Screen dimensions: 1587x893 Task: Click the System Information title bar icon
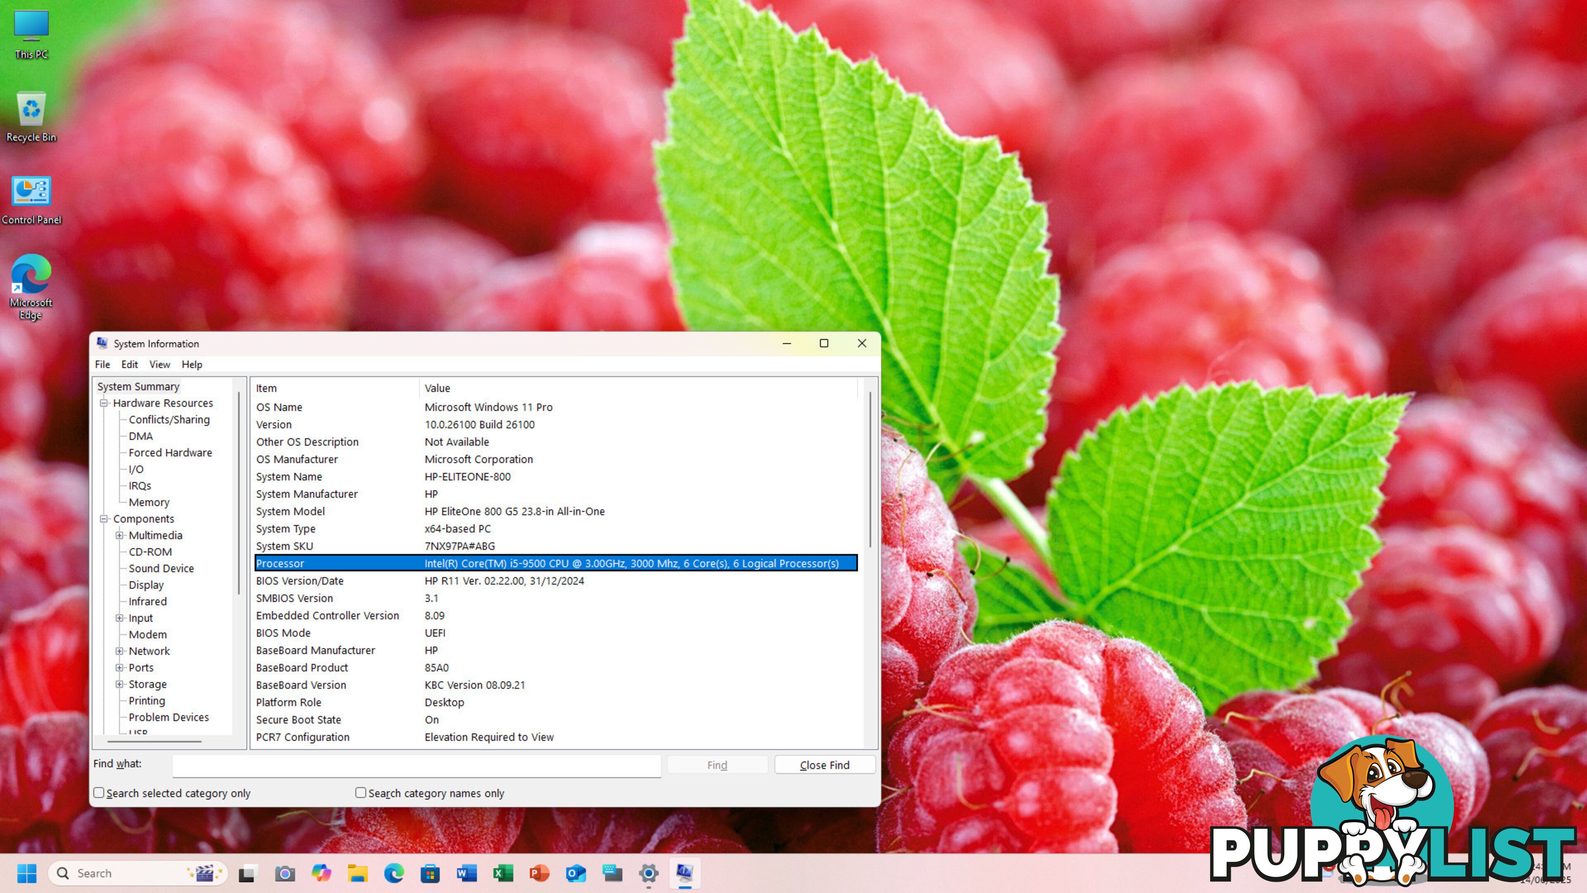(x=102, y=343)
